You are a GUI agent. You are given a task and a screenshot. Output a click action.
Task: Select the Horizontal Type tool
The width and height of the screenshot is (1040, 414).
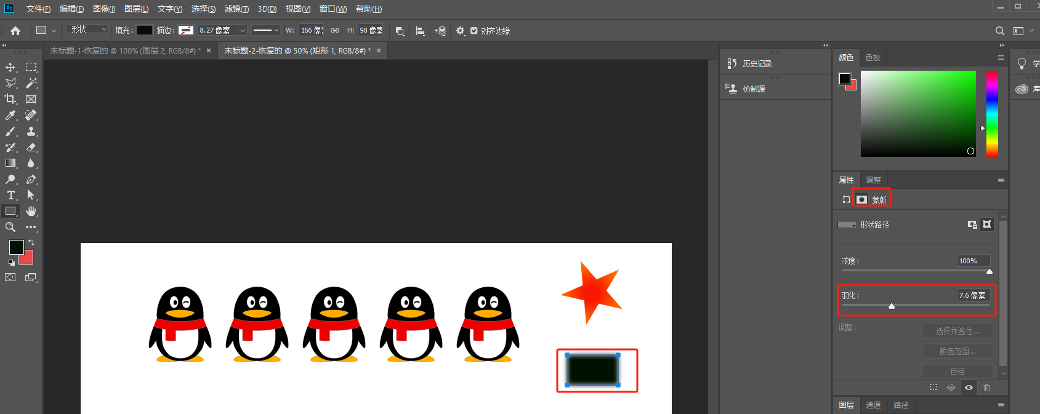(10, 195)
